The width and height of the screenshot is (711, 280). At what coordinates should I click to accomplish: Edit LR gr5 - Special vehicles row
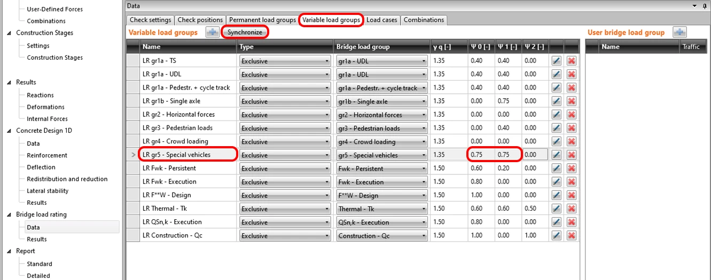tap(556, 155)
